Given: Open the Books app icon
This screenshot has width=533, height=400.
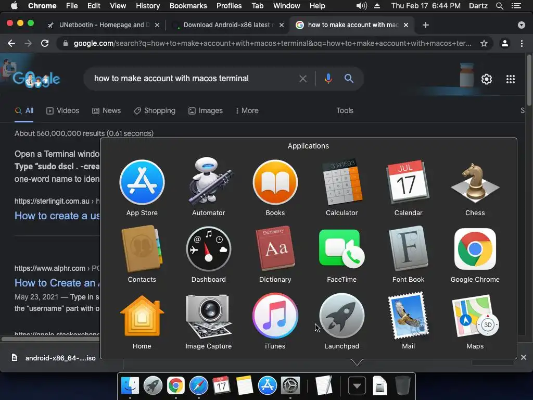Looking at the screenshot, I should pos(275,183).
